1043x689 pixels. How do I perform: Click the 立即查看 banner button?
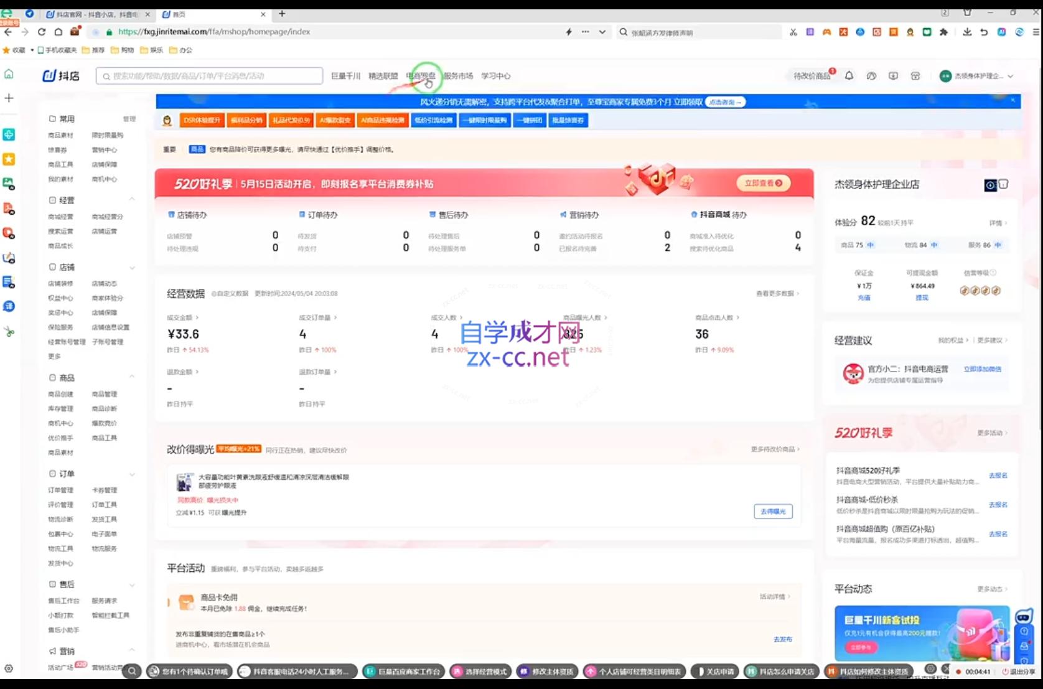click(x=763, y=183)
